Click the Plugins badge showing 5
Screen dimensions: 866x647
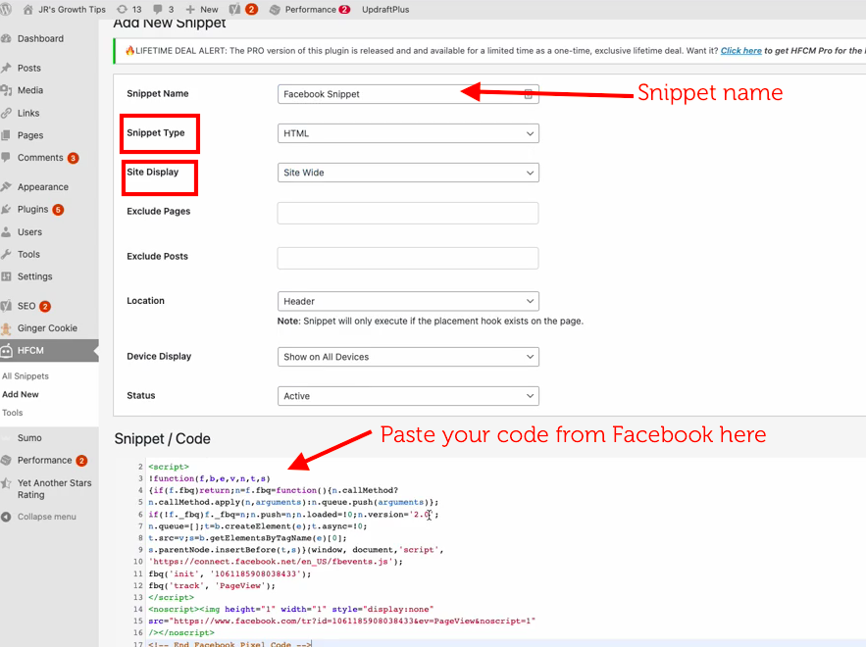(58, 210)
